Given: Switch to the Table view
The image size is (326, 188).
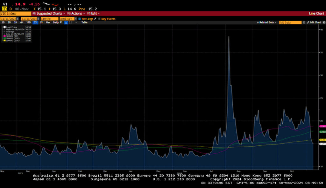Looking at the screenshot, I should tap(84, 23).
